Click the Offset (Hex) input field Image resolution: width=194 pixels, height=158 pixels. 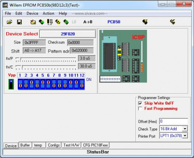coord(173,121)
